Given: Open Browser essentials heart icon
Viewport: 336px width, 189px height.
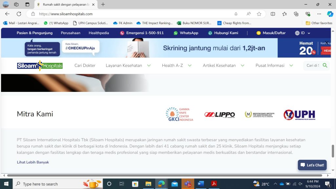Looking at the screenshot, I should (x=308, y=14).
